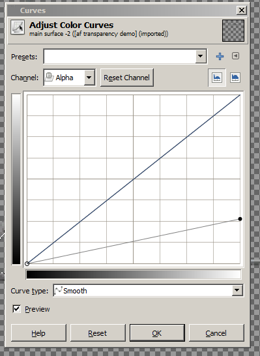Screen dimensions: 260x356
Task: Switch to linear histogram view
Action: tap(217, 78)
